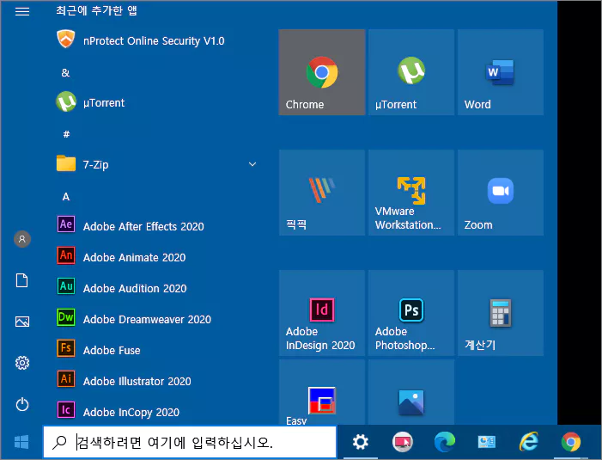Viewport: 602px width, 460px height.
Task: Launch Internet Explorer from the taskbar
Action: tap(529, 442)
